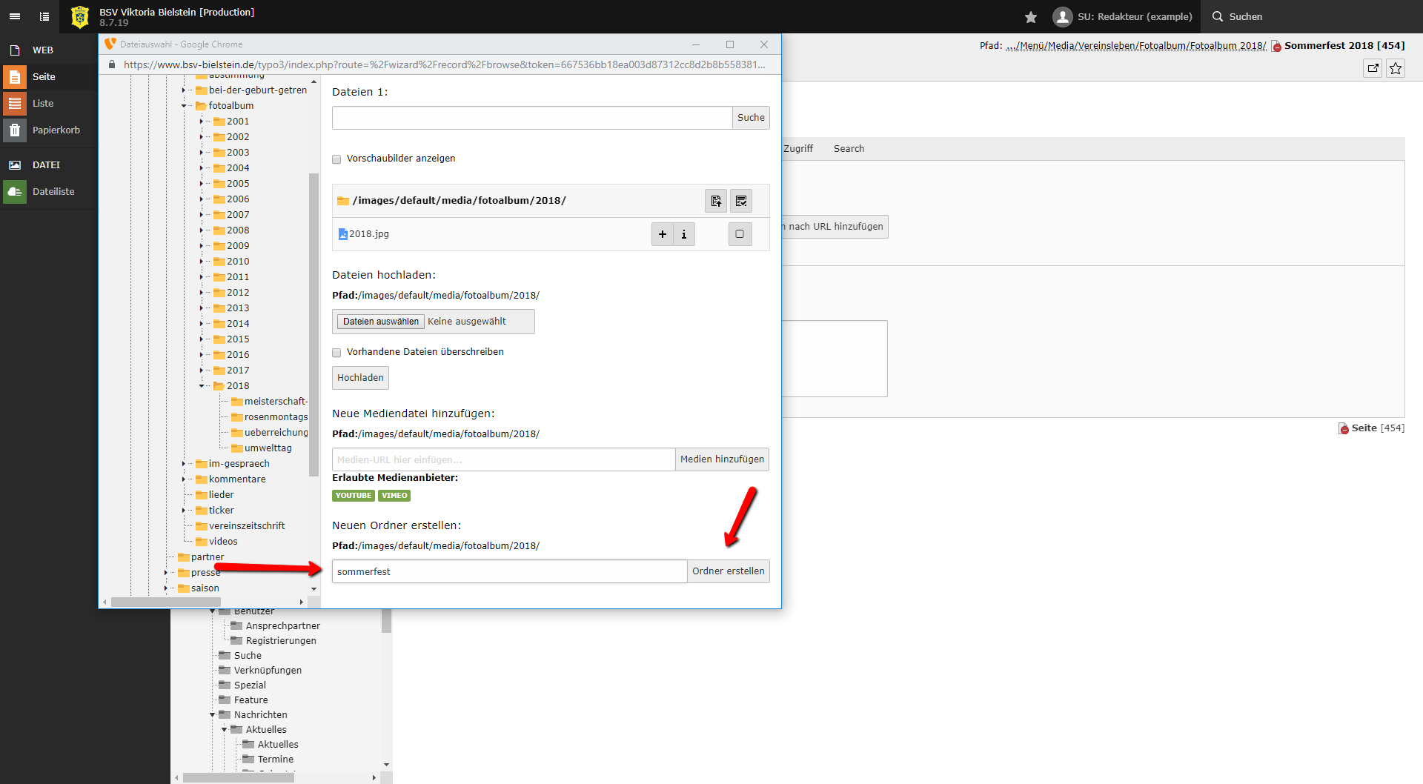The width and height of the screenshot is (1423, 784).
Task: Collapse the 2018 folder in tree
Action: [x=202, y=386]
